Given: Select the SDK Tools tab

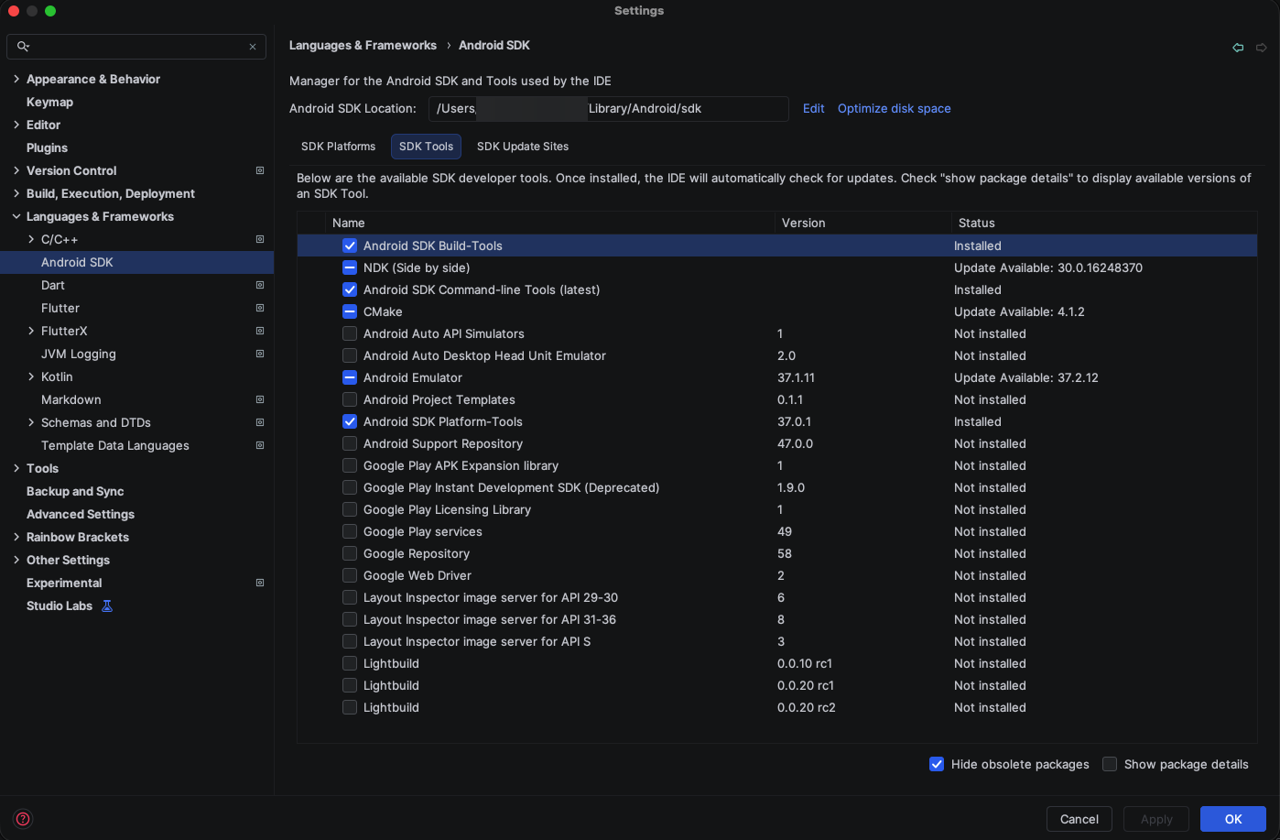Looking at the screenshot, I should [x=426, y=147].
